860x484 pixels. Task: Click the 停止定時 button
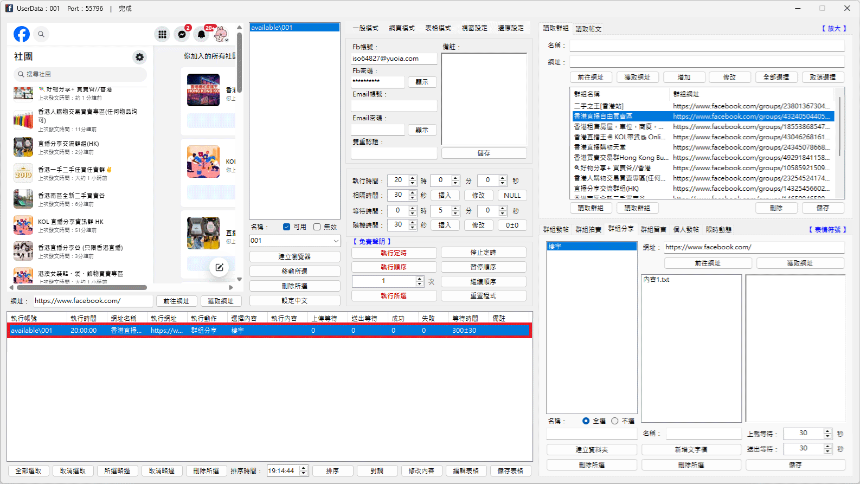point(483,253)
